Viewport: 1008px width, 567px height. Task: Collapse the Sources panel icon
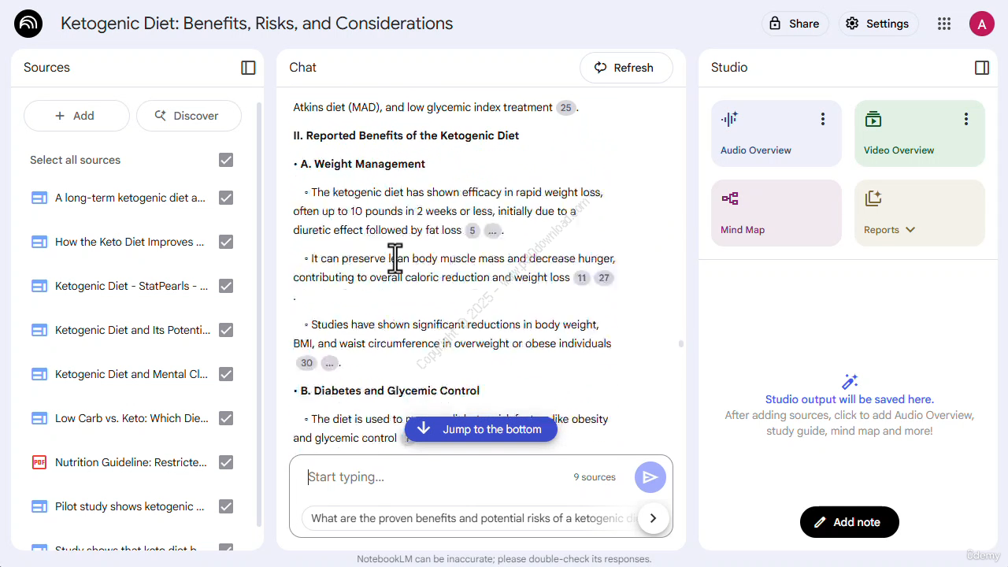(248, 68)
